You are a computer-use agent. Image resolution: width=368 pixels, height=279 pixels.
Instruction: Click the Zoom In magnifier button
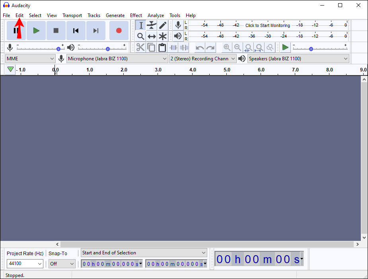tap(227, 48)
